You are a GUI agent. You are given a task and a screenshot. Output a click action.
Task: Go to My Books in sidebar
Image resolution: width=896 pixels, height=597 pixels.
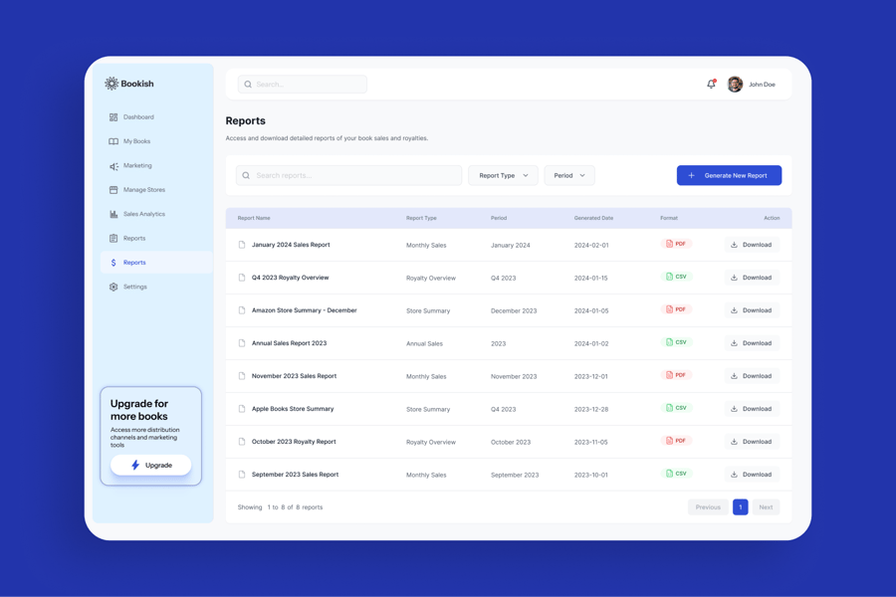(x=136, y=141)
